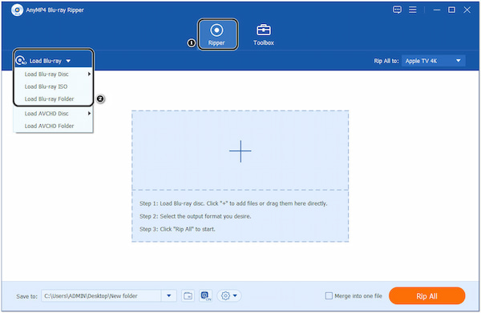This screenshot has width=481, height=313.
Task: Expand the Load AVCHD Disc submenu arrow
Action: pos(89,114)
